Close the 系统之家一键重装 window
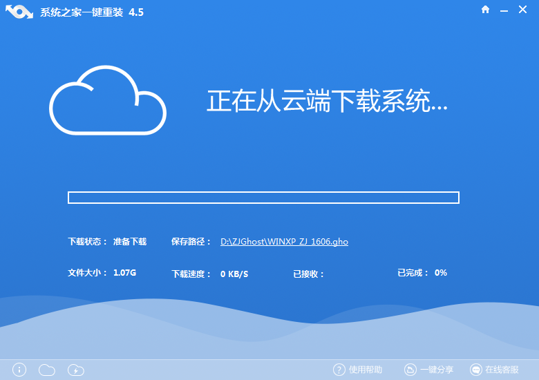The image size is (539, 380). 522,10
